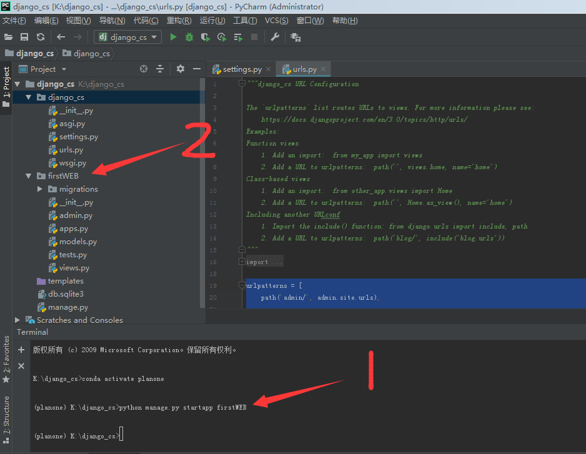Open the django_cs run configuration dropdown
Image resolution: width=586 pixels, height=454 pixels.
pyautogui.click(x=128, y=37)
